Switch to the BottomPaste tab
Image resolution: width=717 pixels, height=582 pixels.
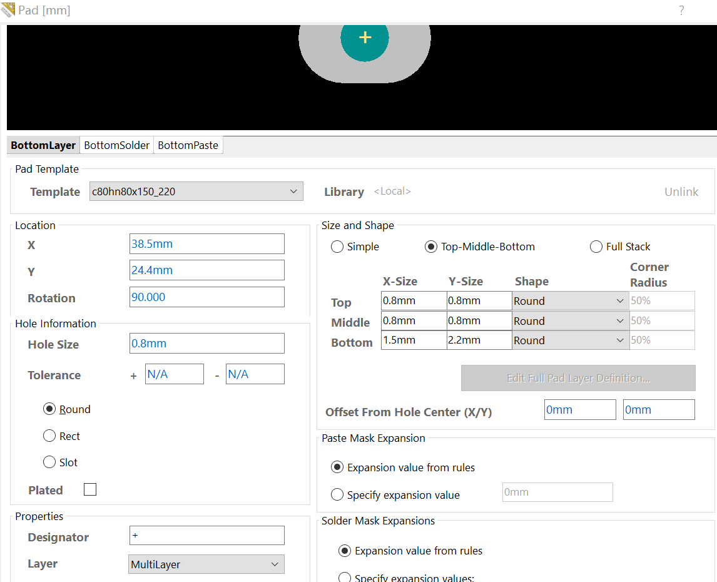tap(188, 145)
